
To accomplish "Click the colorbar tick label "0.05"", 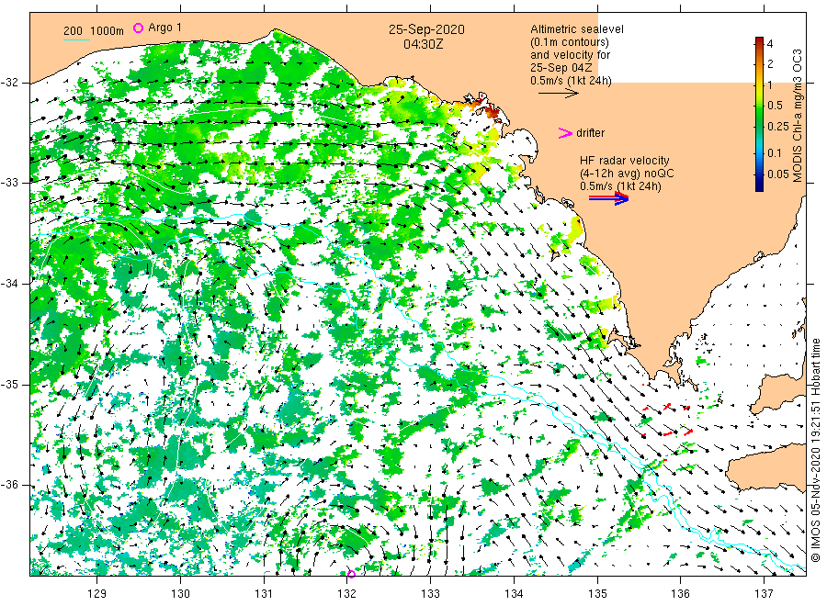I will [x=778, y=174].
